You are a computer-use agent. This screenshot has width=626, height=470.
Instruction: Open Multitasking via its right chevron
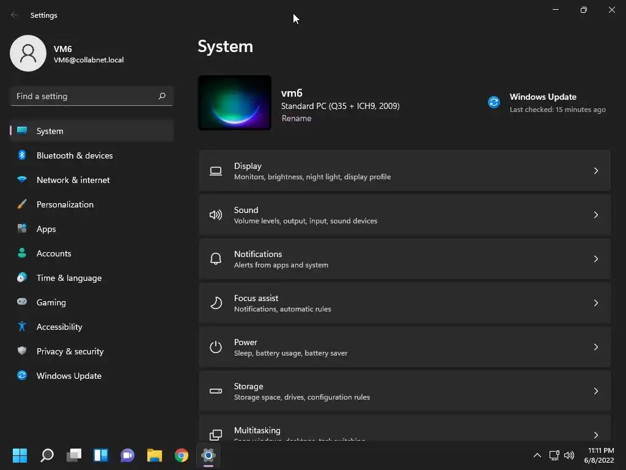(595, 435)
